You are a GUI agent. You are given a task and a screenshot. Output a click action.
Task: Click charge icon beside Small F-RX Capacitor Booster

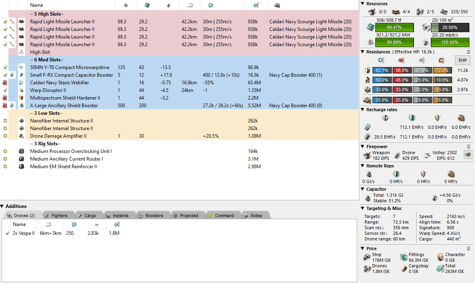(x=12, y=75)
